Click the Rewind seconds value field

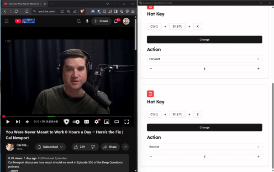[205, 157]
